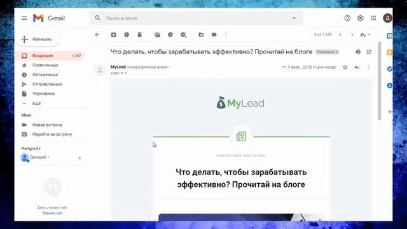Start a Новая встреча in Meet

[47, 125]
